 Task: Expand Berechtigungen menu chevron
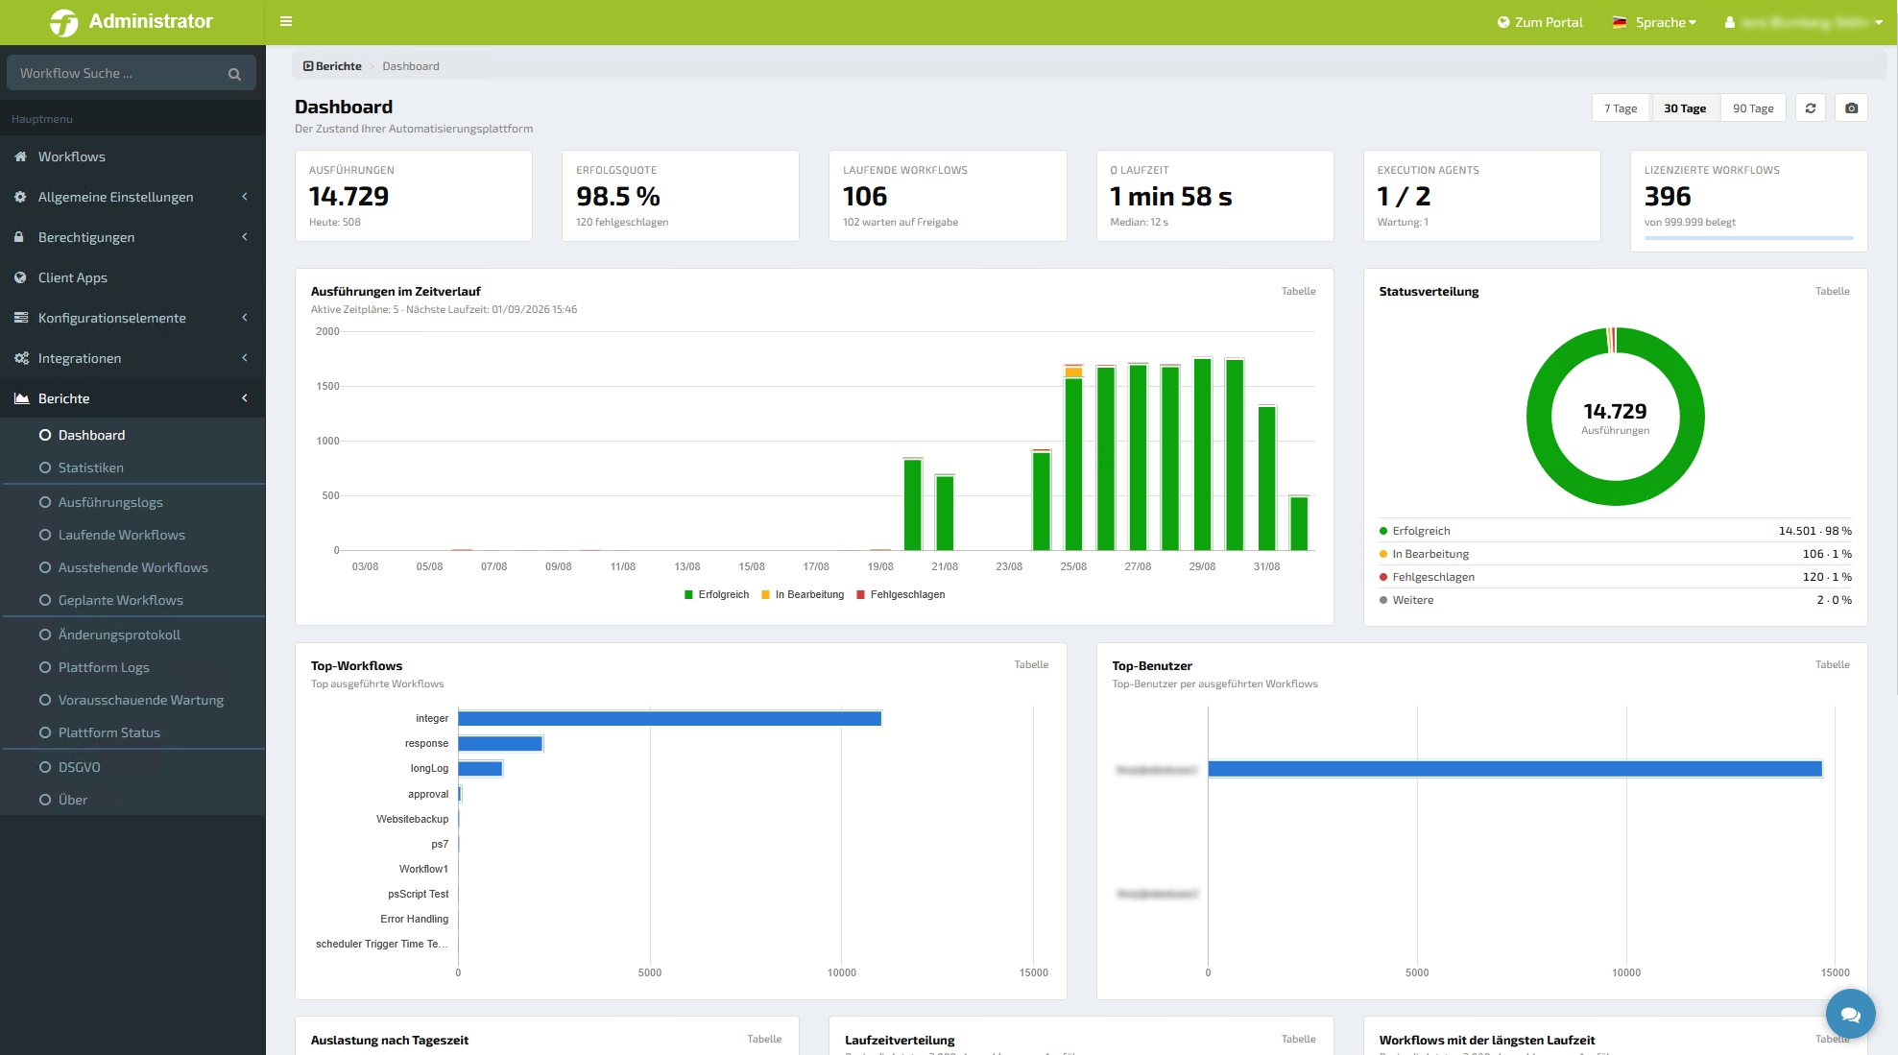[x=245, y=237]
